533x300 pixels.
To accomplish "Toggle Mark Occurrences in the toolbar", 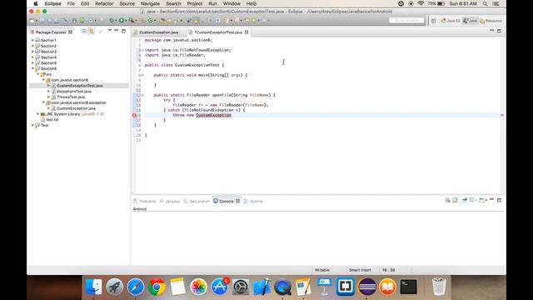I will click(197, 21).
